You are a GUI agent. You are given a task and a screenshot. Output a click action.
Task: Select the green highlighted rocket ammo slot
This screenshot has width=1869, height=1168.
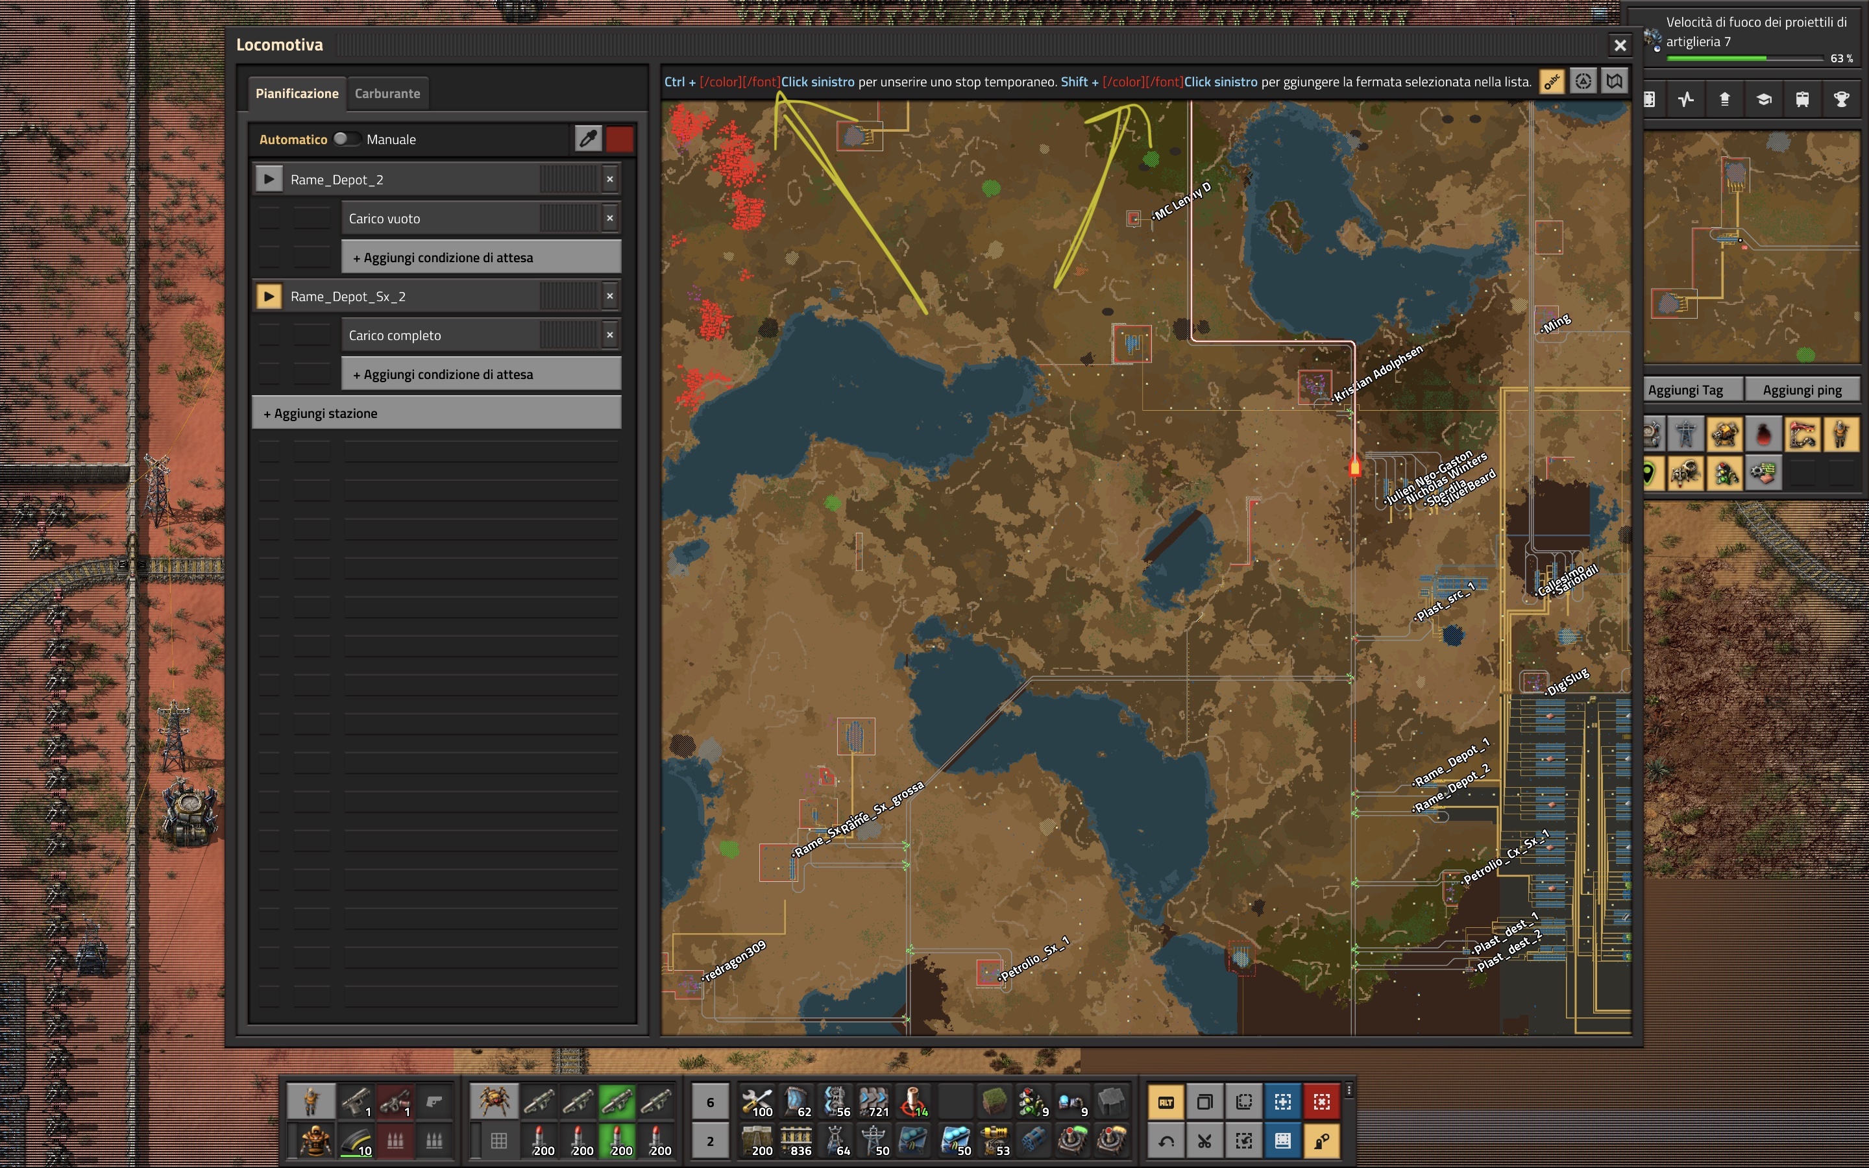(617, 1140)
